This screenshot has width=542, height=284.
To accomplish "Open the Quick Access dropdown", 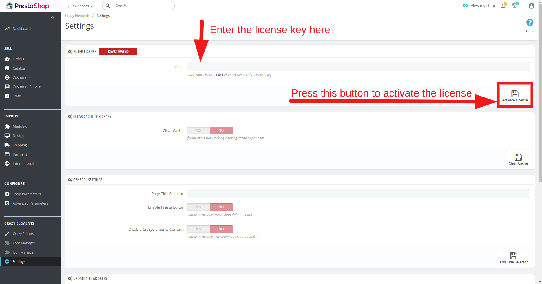I will (79, 6).
